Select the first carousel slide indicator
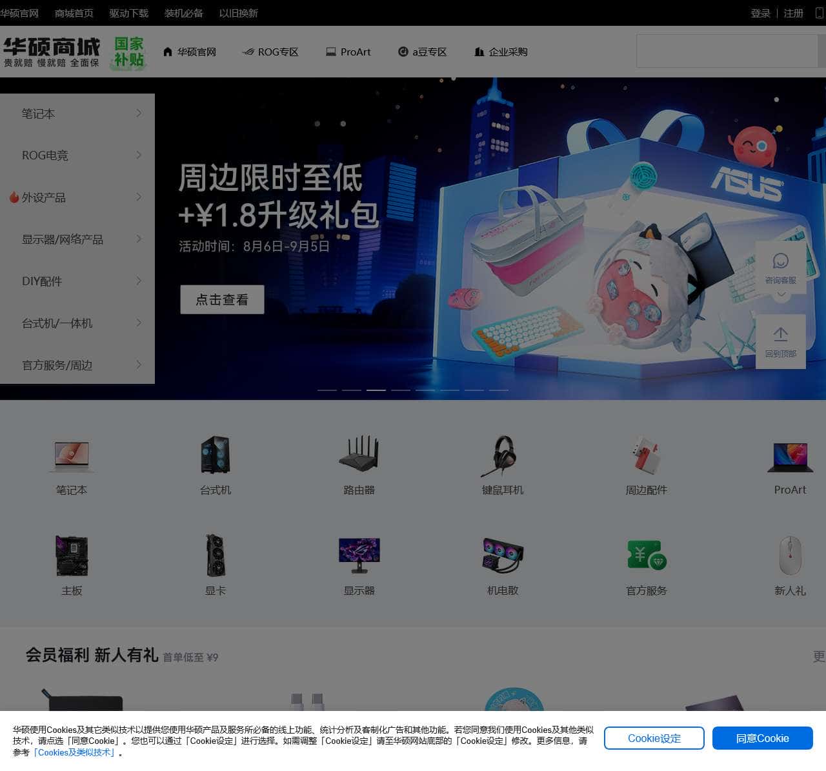 pyautogui.click(x=327, y=390)
